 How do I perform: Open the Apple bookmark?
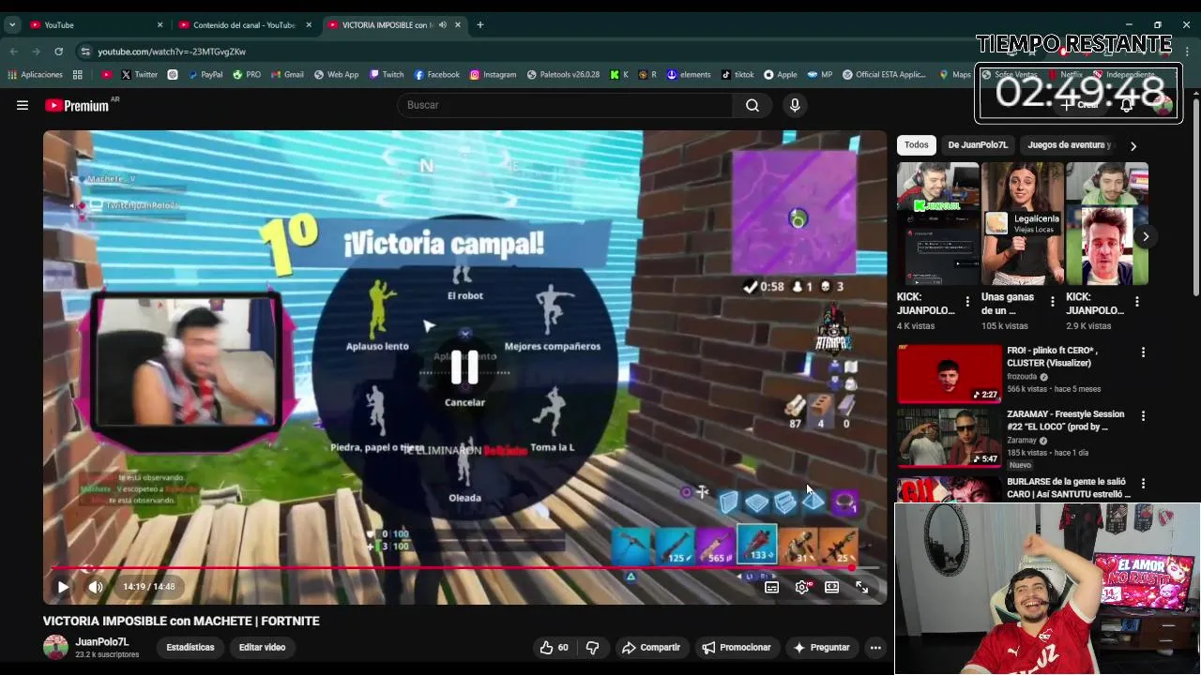pyautogui.click(x=780, y=75)
